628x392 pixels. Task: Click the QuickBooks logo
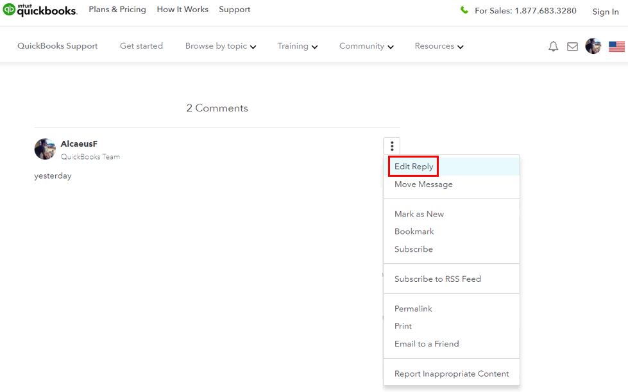tap(39, 10)
